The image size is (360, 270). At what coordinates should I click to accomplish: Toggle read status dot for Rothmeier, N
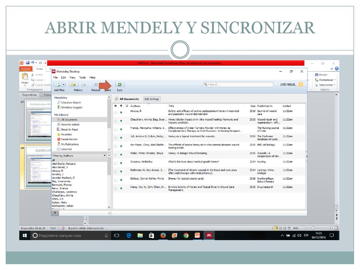121,171
